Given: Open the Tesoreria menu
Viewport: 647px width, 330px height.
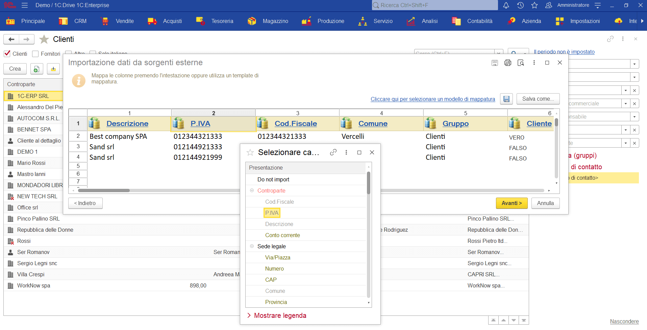Looking at the screenshot, I should coord(215,21).
